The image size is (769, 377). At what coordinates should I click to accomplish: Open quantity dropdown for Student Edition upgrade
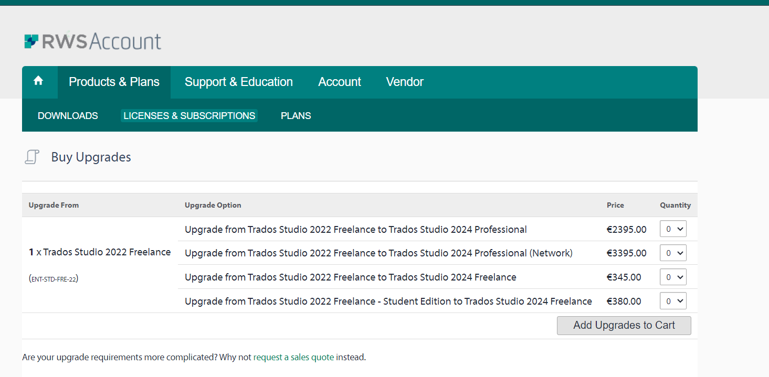point(673,301)
